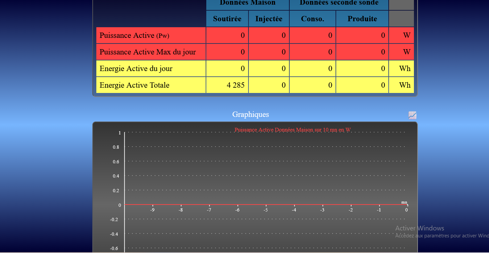The height and width of the screenshot is (253, 489).
Task: Click the -9 tick on the time axis
Action: pos(152,210)
